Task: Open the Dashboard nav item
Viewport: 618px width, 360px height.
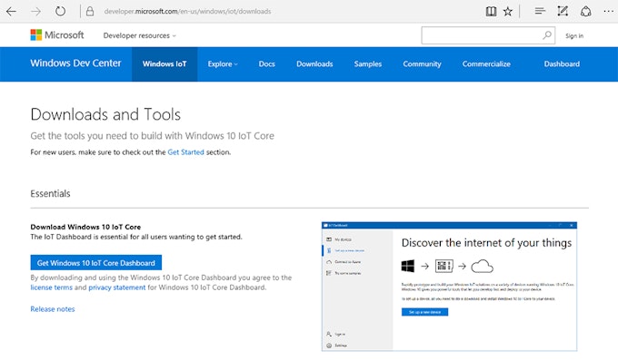Action: pyautogui.click(x=562, y=63)
